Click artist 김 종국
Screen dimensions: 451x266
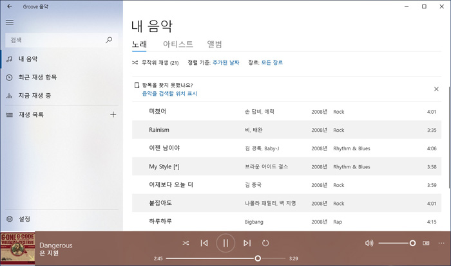pos(253,185)
